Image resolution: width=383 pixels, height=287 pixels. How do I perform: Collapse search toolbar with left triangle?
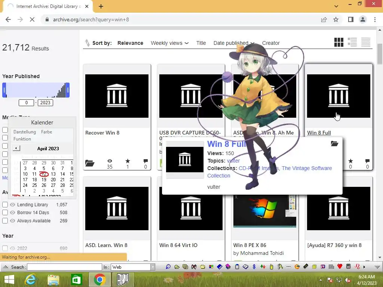[6, 267]
